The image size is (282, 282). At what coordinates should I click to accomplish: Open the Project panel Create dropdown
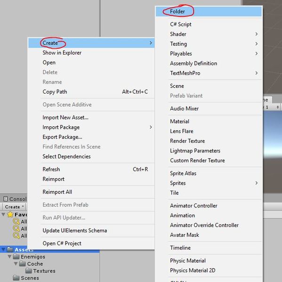(x=14, y=207)
